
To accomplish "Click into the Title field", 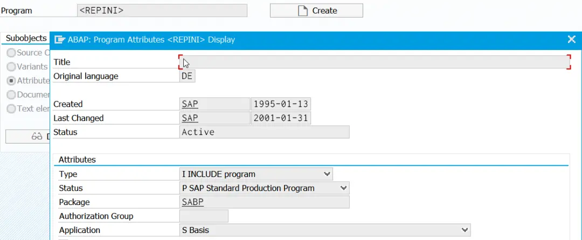I will 374,62.
